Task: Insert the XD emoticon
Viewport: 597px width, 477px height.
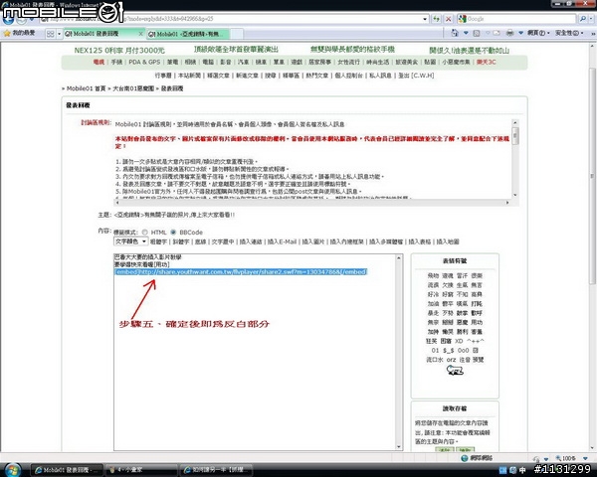Action: [x=459, y=341]
